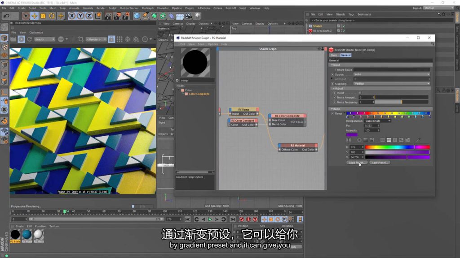Toggle the Mapping animation radio dot
The image size is (460, 258).
click(x=333, y=84)
